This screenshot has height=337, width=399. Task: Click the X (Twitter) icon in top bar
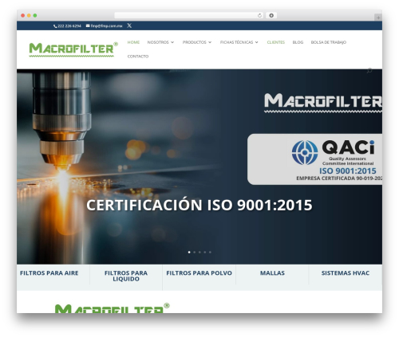click(129, 25)
